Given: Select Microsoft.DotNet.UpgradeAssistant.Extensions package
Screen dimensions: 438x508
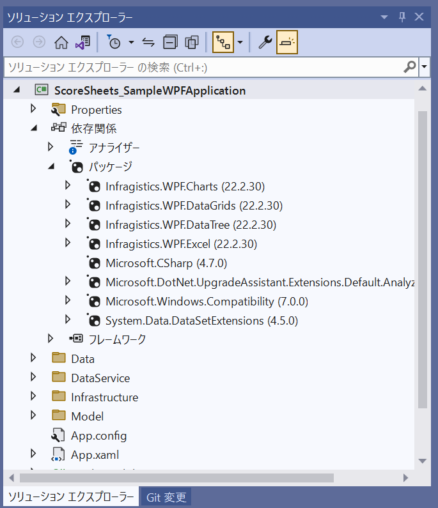Looking at the screenshot, I should 260,282.
